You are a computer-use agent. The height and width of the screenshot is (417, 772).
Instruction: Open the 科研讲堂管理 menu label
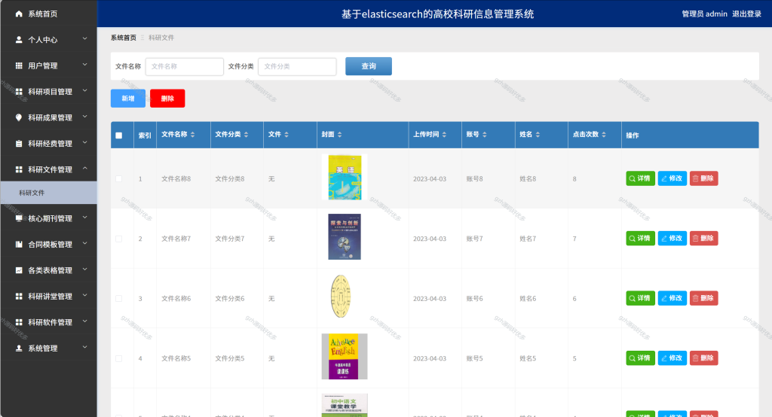click(x=51, y=296)
